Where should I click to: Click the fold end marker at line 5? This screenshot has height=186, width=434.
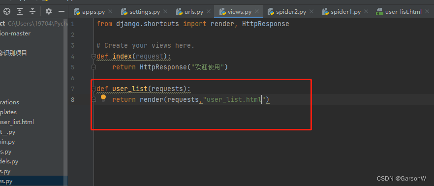pos(93,67)
